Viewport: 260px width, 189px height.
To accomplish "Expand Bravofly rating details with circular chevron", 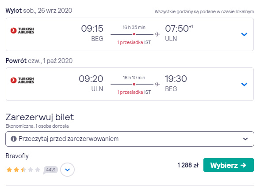I will point(67,170).
